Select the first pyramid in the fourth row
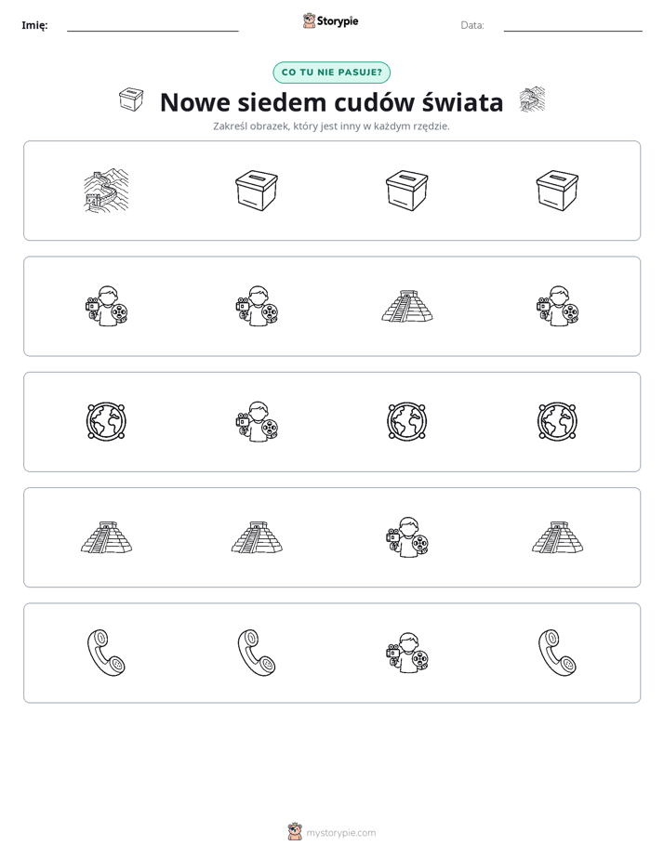664x859 pixels. click(x=106, y=537)
